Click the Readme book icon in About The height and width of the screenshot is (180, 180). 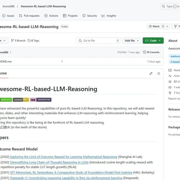(170, 70)
